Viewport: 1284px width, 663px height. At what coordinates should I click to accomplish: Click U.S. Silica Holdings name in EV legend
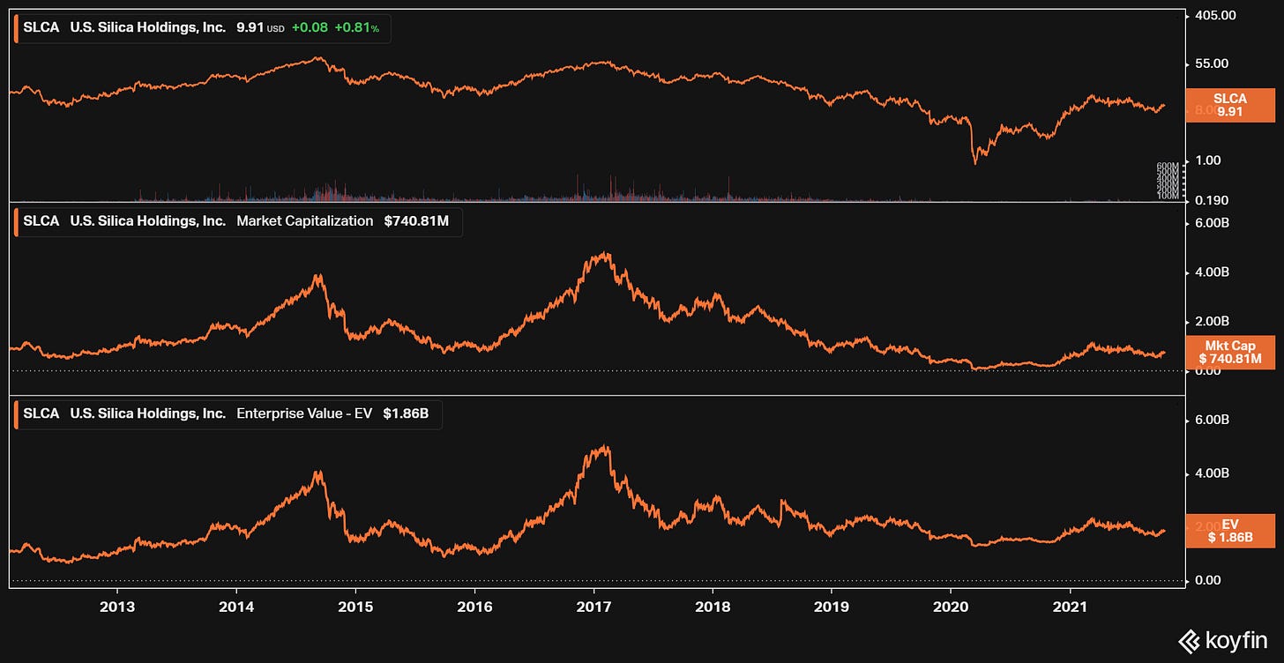pyautogui.click(x=148, y=414)
